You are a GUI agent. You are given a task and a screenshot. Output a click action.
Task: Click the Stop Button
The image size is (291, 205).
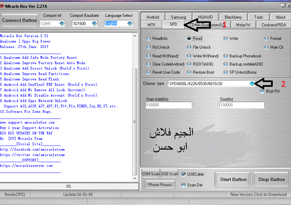click(271, 179)
